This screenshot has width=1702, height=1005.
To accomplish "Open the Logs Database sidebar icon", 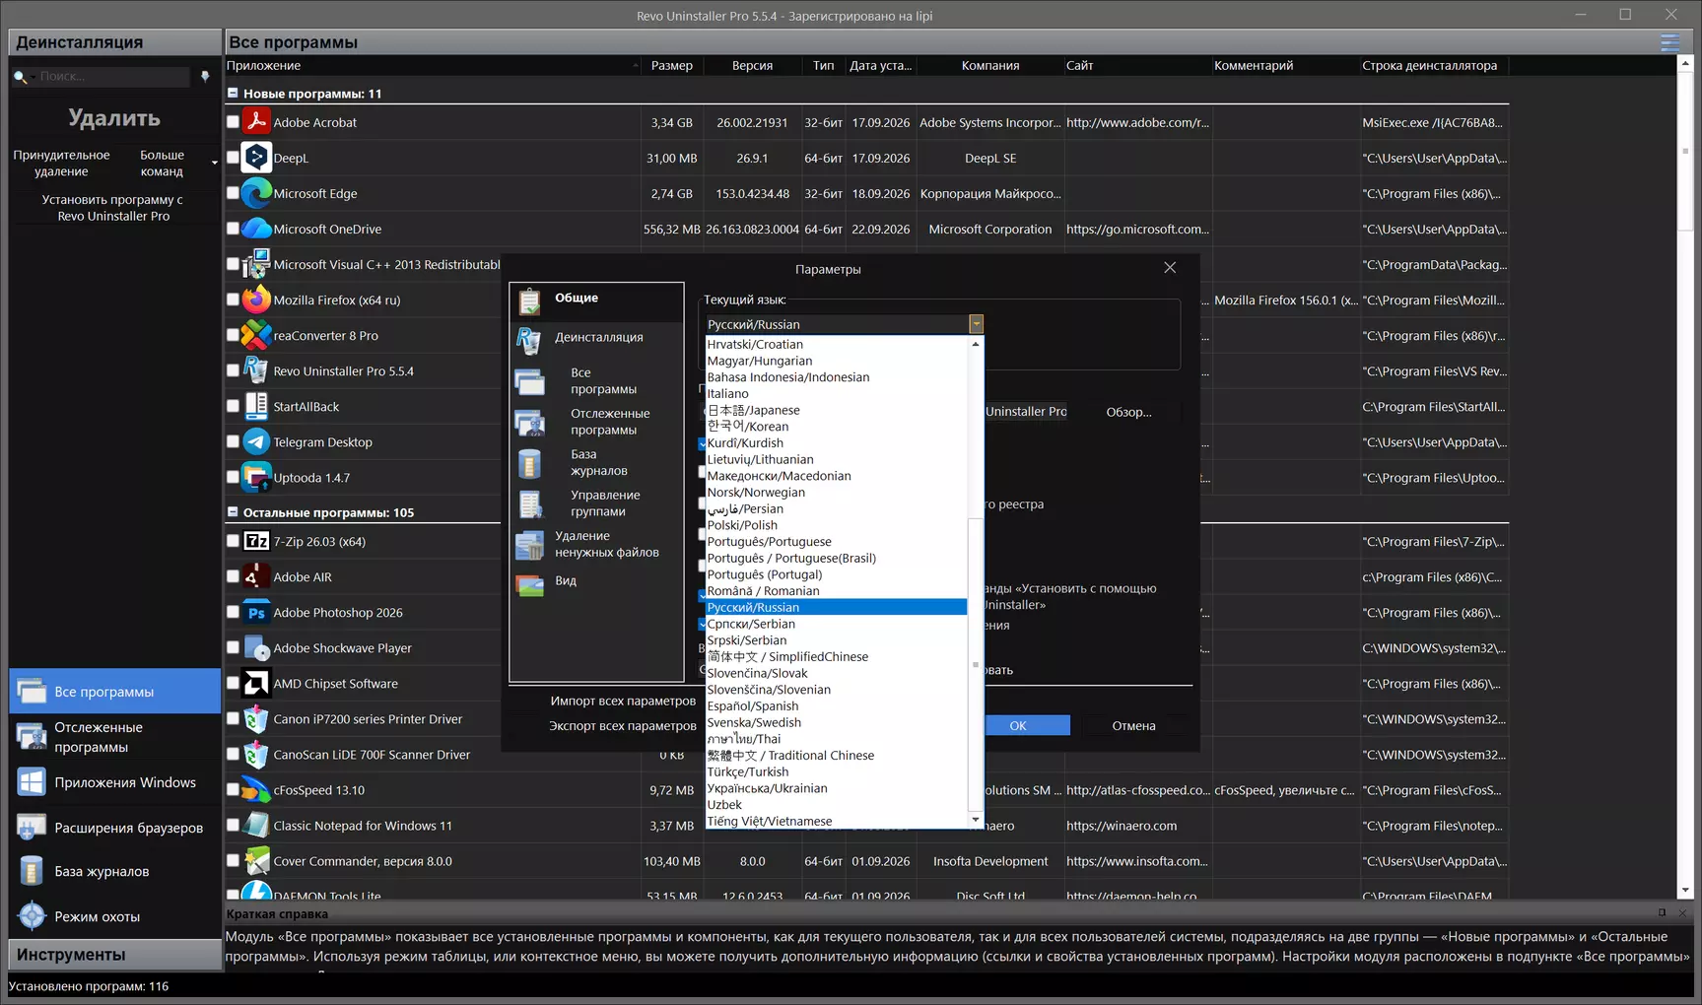I will [x=32, y=871].
